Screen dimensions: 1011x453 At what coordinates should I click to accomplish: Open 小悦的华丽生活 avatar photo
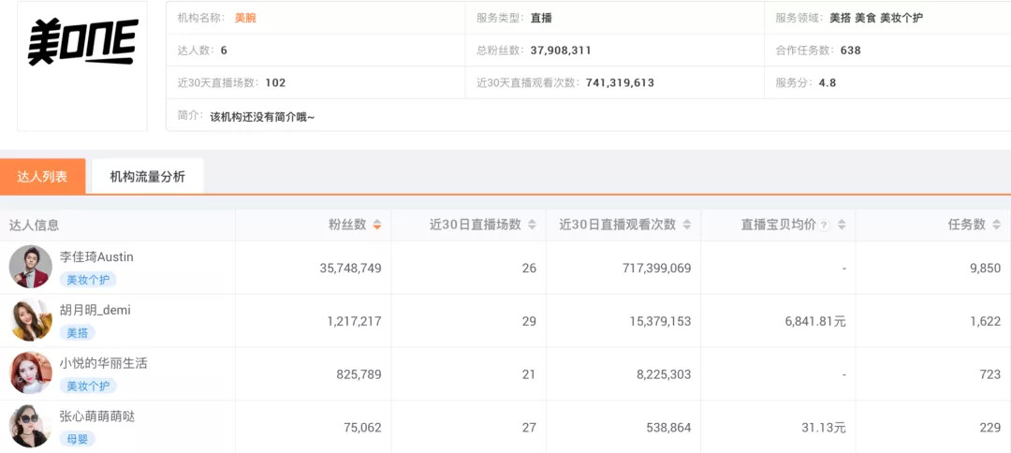point(30,373)
